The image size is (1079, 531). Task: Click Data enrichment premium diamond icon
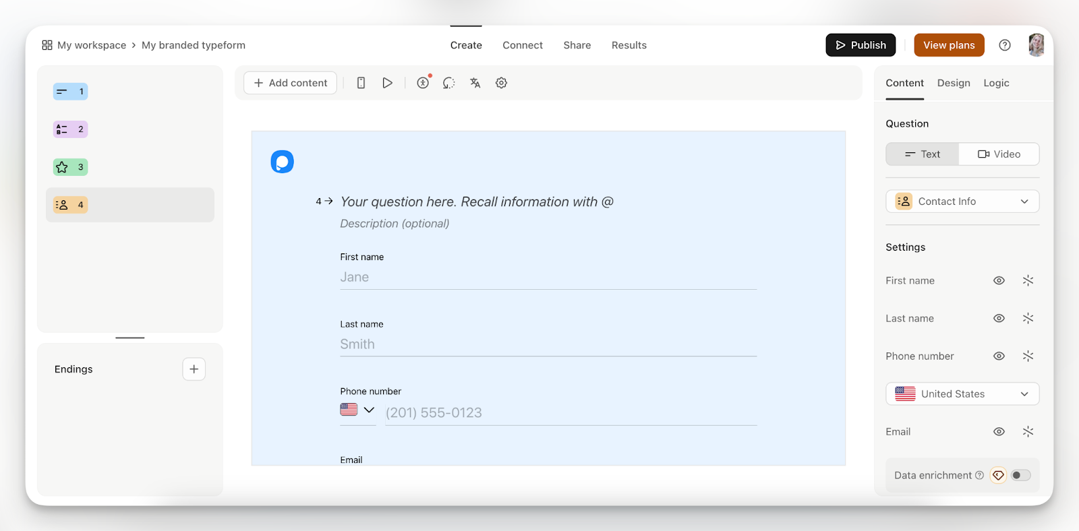coord(999,475)
